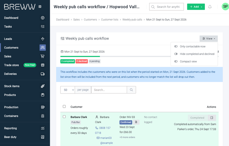Check the Barbara Clark row checkbox
Viewport: 229px width, 146px height.
(x=64, y=116)
